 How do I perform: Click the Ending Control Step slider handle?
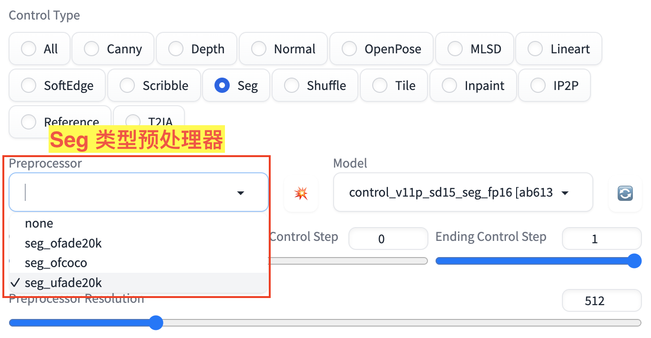[x=634, y=261]
